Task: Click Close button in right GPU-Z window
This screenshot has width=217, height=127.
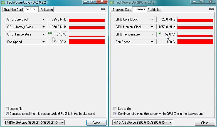Action: [205, 123]
